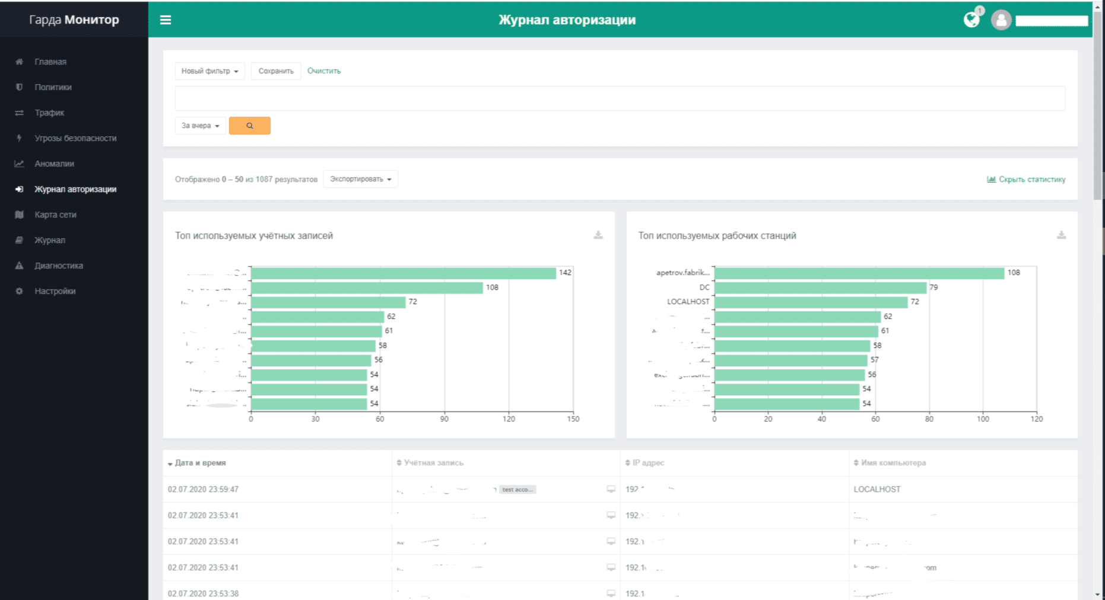Download the top workstations chart
Viewport: 1105px width, 600px height.
tap(1061, 235)
